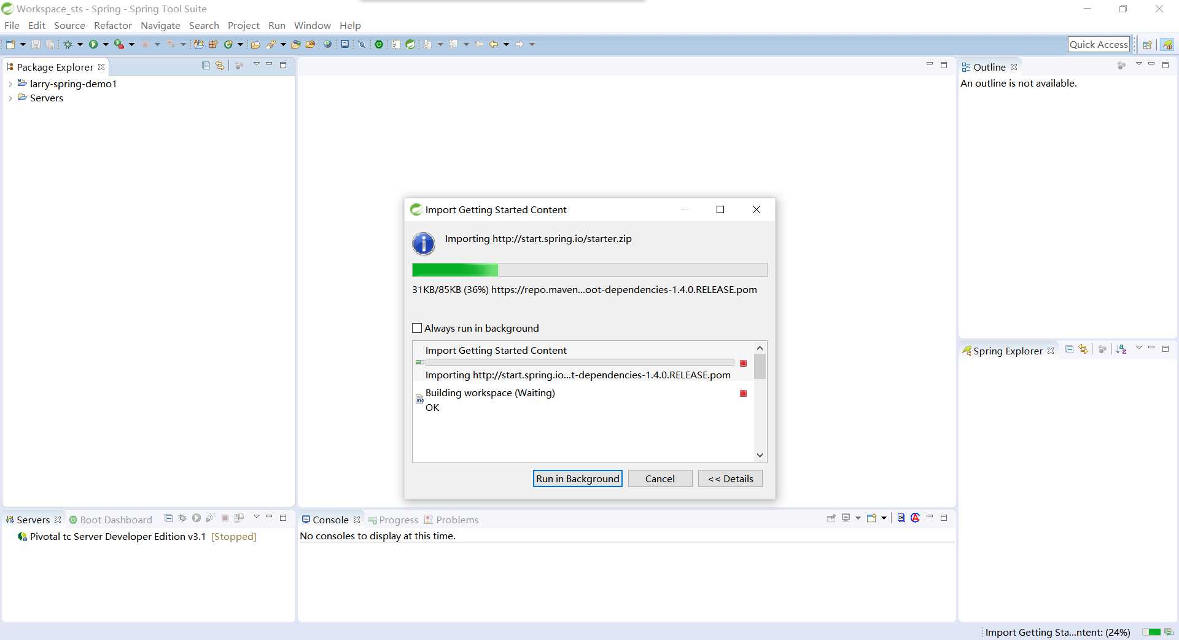Click Run in Background button
1179x640 pixels.
pos(577,478)
